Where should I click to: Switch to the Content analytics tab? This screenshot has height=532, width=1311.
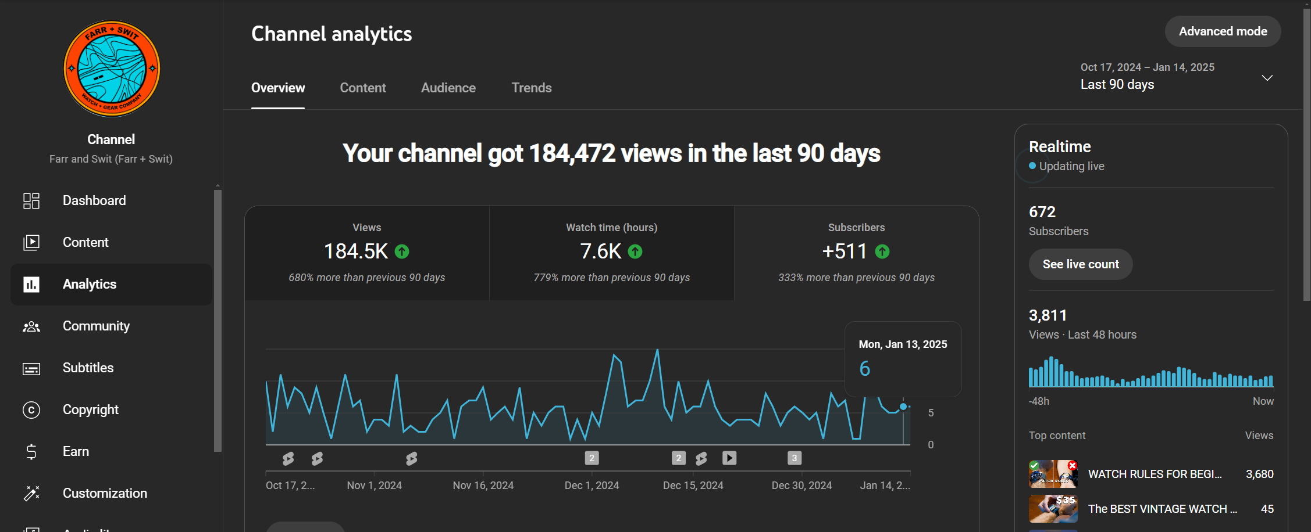click(x=363, y=88)
